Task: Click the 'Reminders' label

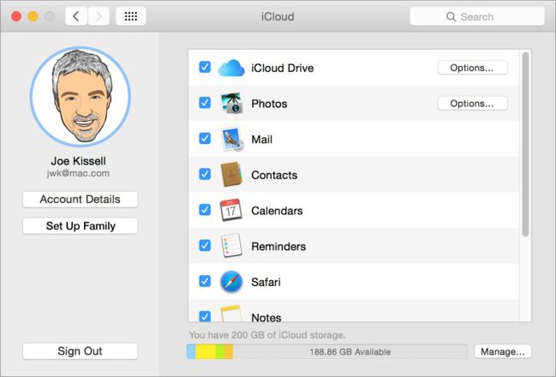Action: 278,246
